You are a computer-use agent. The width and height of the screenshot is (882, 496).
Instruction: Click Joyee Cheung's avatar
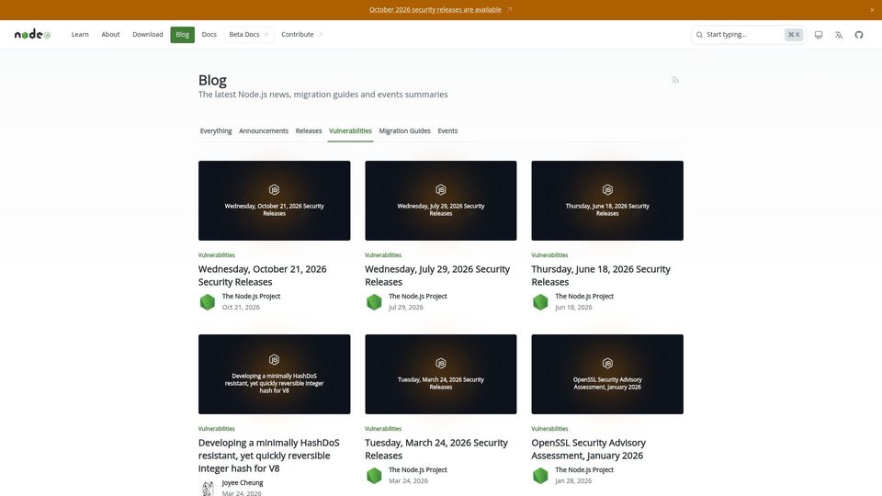pyautogui.click(x=208, y=488)
